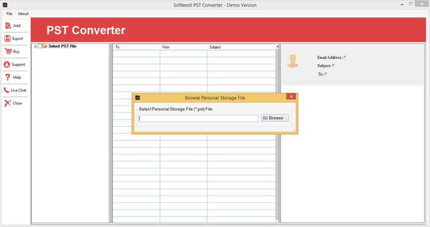
Task: Click the From column header
Action: click(184, 47)
